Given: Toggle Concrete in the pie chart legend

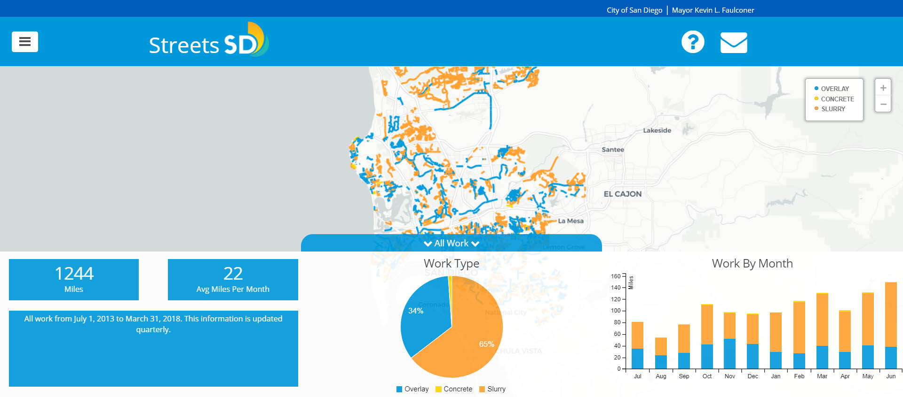Looking at the screenshot, I should (454, 389).
